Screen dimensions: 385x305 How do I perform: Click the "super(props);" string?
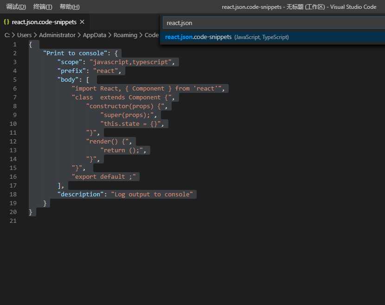[x=127, y=115]
